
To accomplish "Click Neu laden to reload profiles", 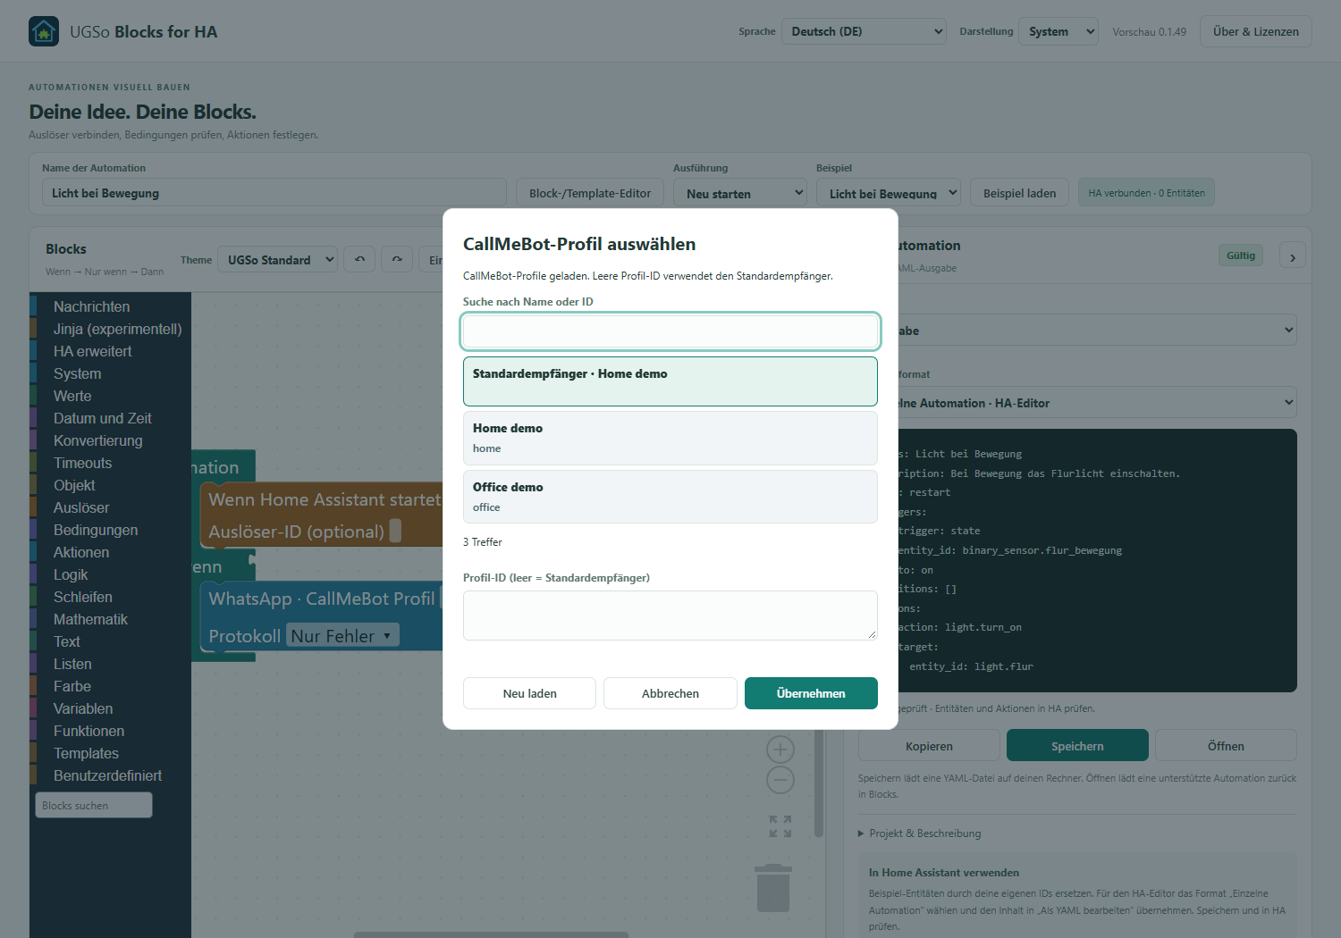I will click(529, 693).
